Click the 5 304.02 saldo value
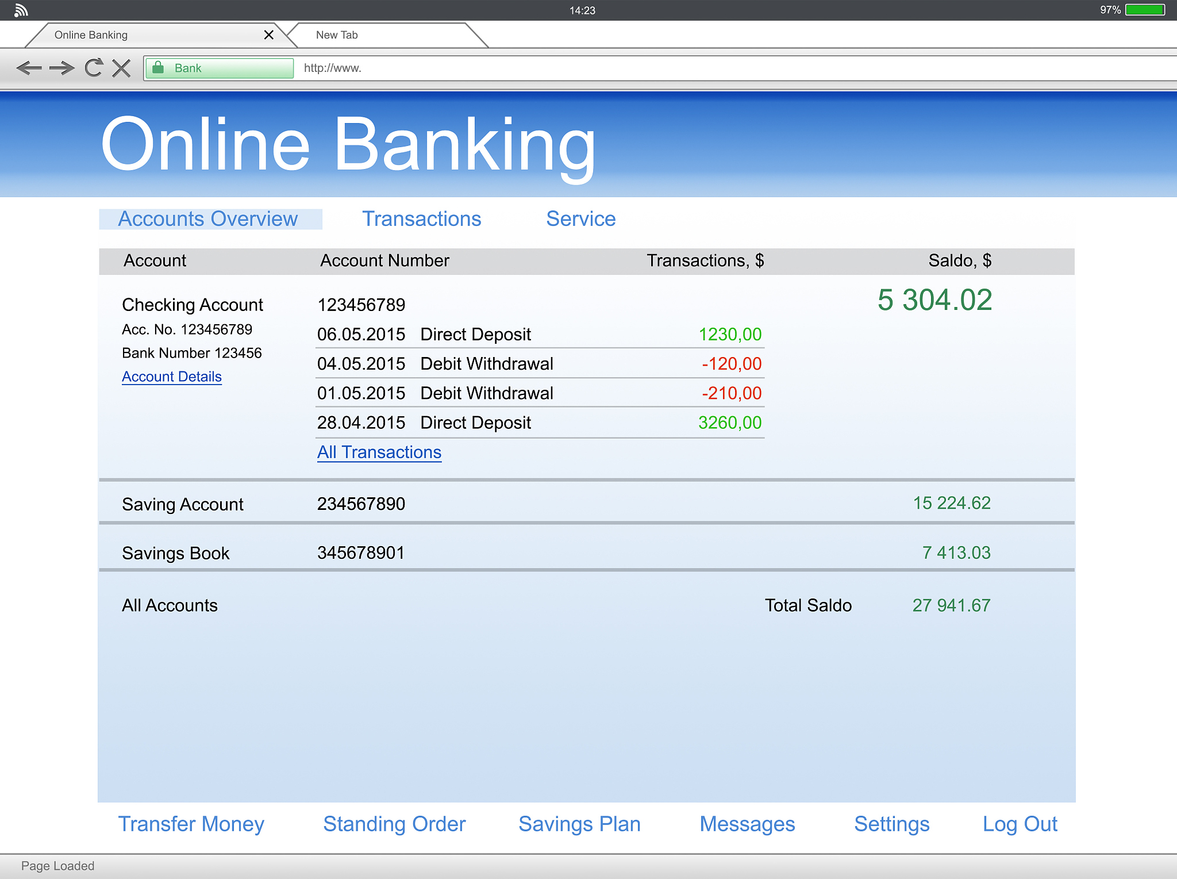 (x=934, y=300)
